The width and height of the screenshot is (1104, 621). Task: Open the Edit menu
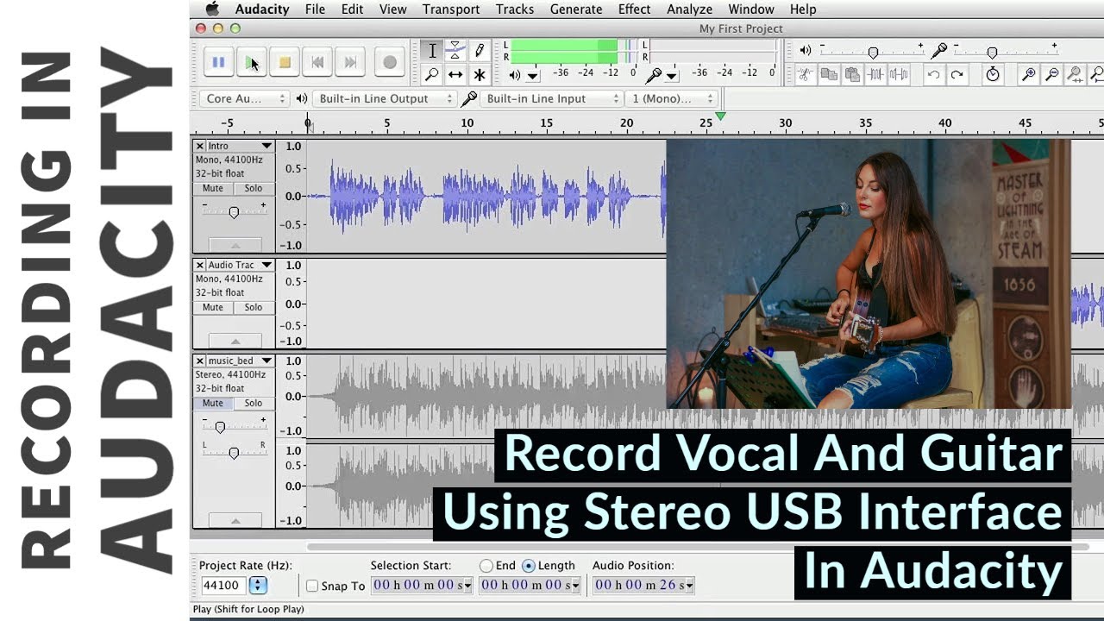pos(352,9)
